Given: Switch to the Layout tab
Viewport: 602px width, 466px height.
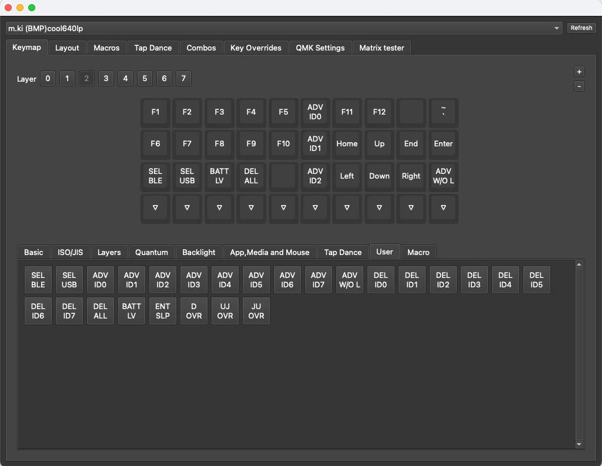Looking at the screenshot, I should [x=67, y=48].
